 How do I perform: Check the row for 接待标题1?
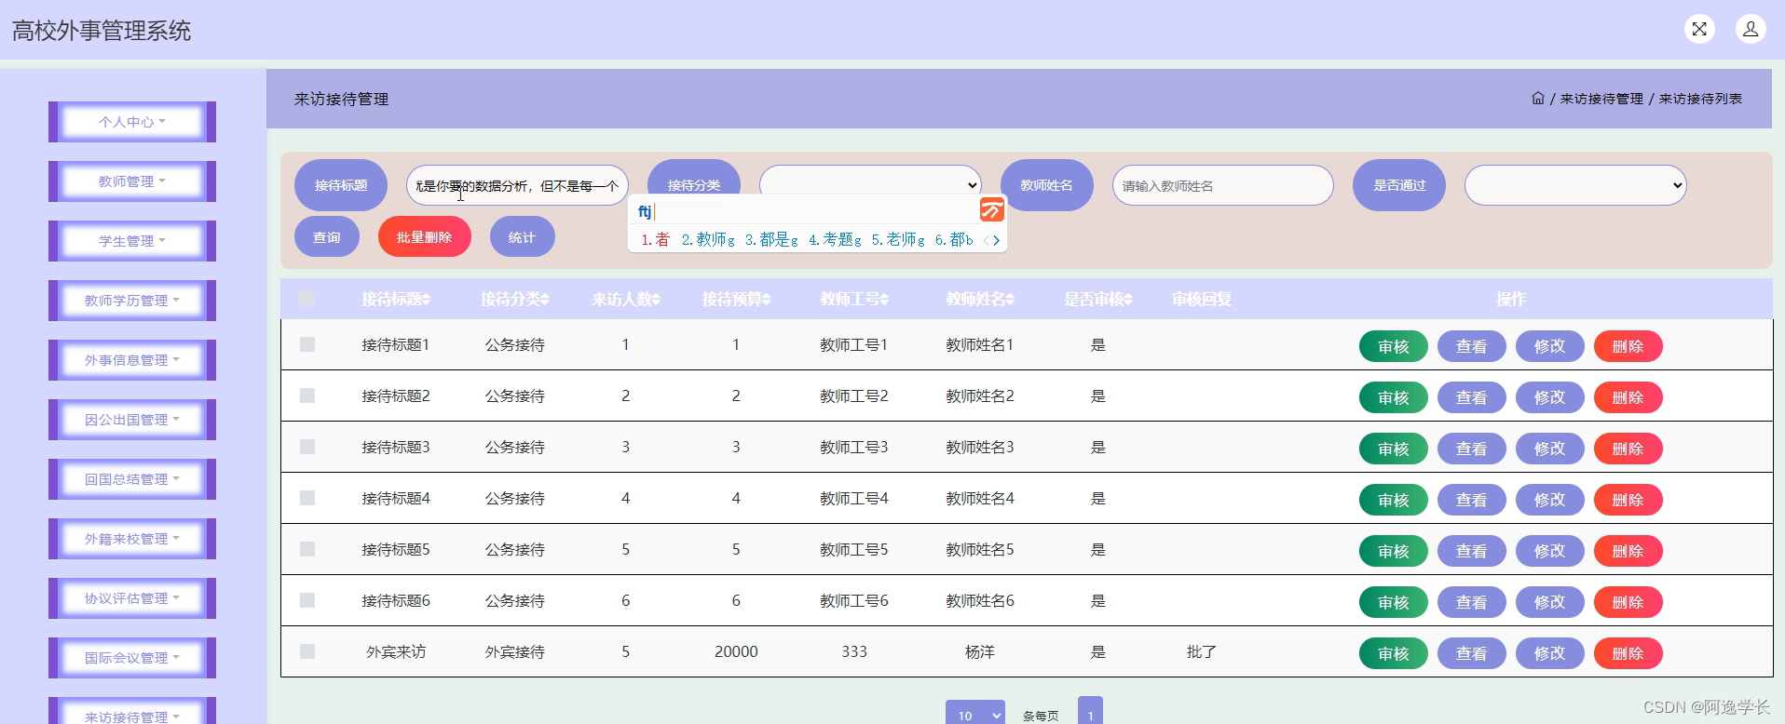tap(307, 344)
